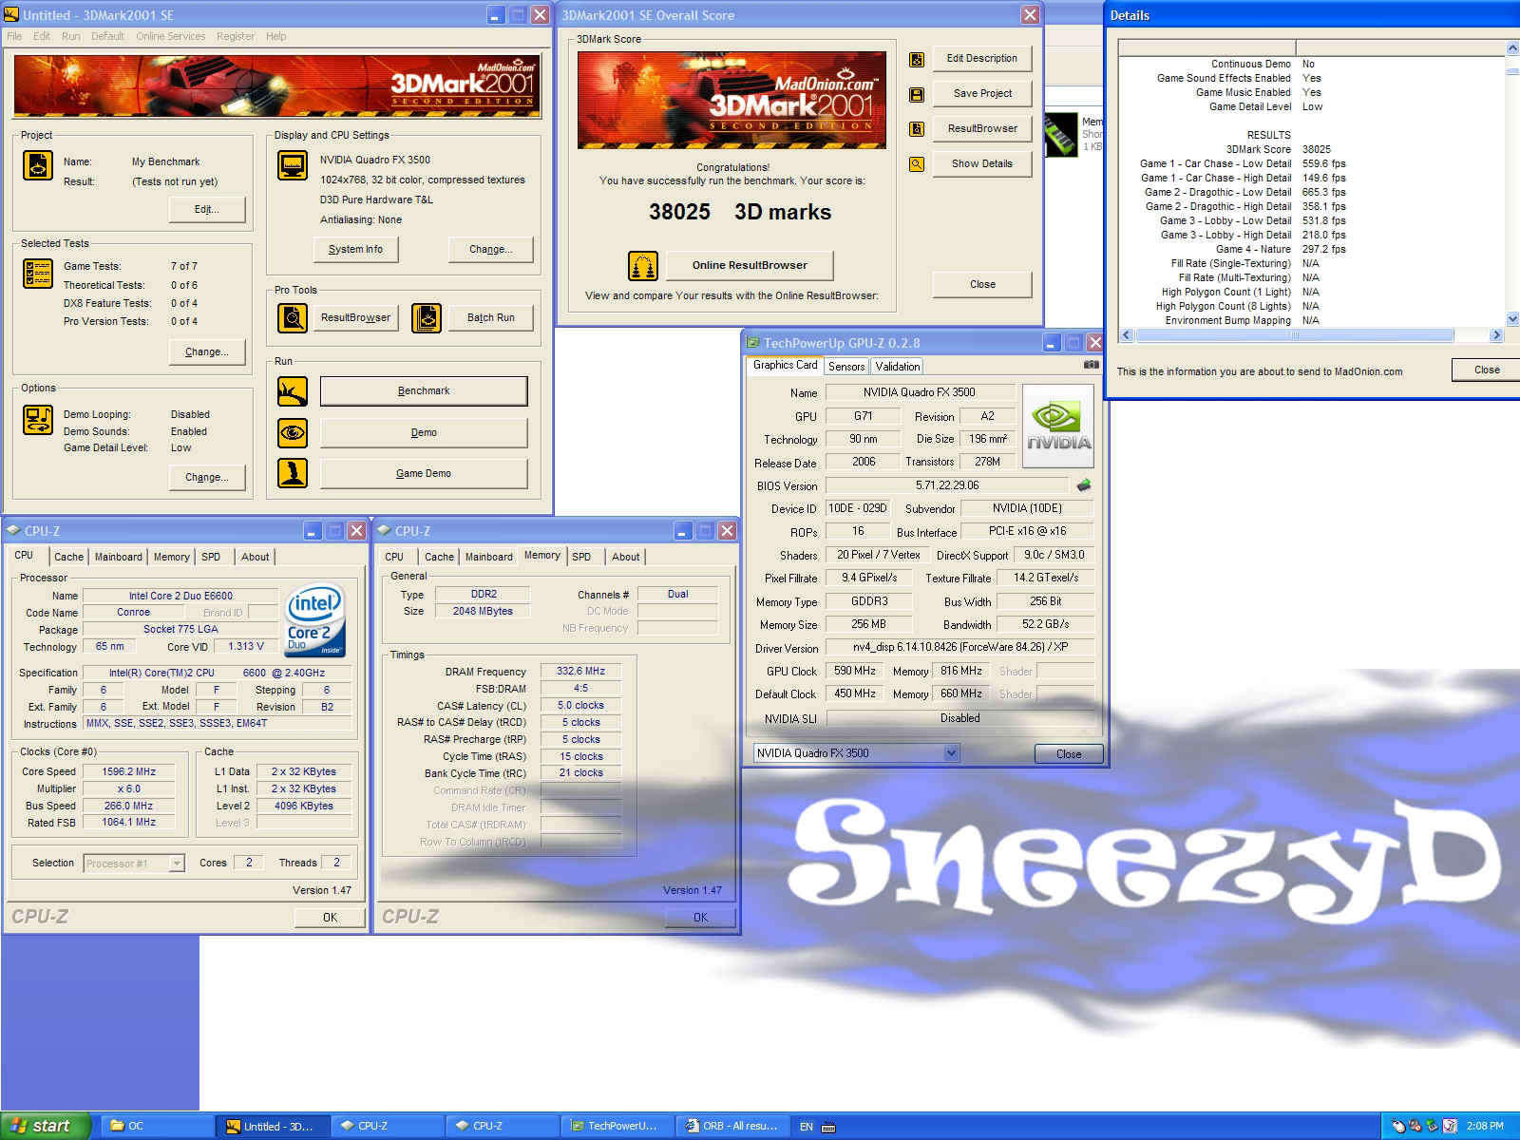1520x1140 pixels.
Task: Click Change... under Selected Tests
Action: tap(207, 351)
